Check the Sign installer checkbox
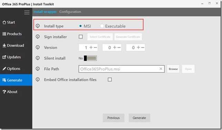Image resolution: width=222 pixels, height=130 pixels. (81, 37)
